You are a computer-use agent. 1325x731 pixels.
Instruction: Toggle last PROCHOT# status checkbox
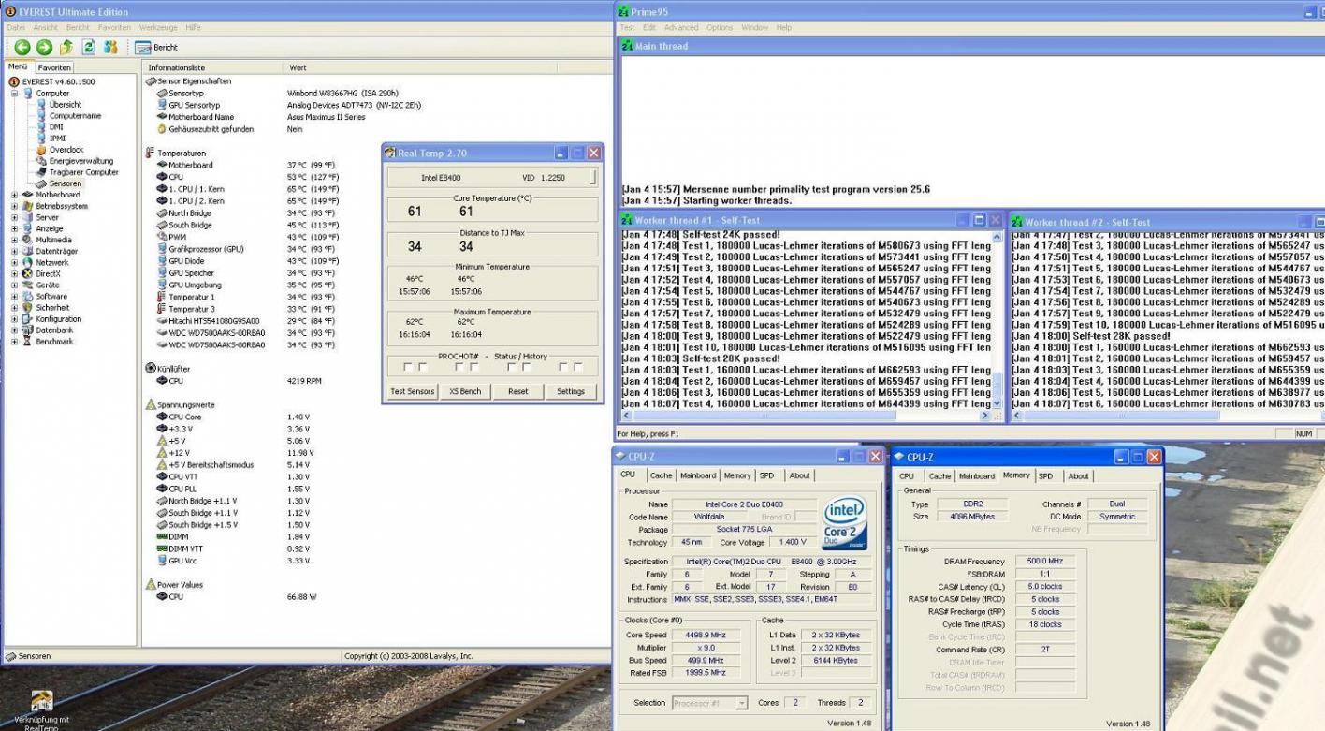[577, 367]
